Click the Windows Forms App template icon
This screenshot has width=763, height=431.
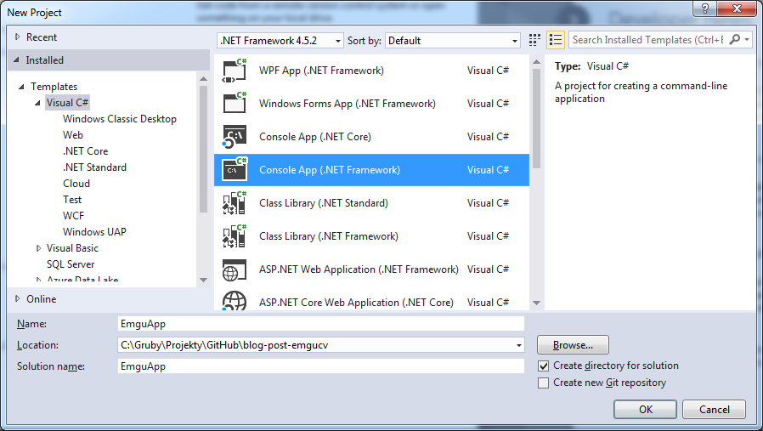[234, 104]
